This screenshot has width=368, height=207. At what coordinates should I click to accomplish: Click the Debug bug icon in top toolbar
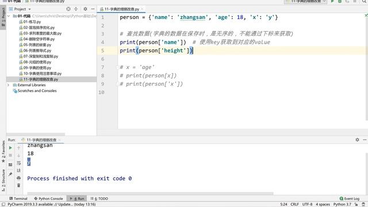tap(340, 1)
